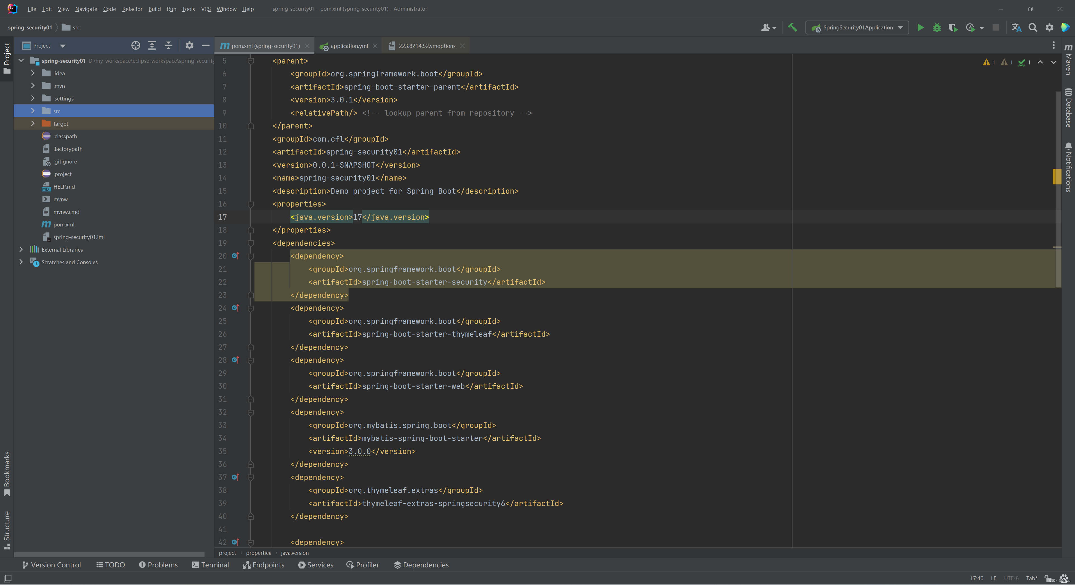Open the Terminal tool window
Image resolution: width=1075 pixels, height=585 pixels.
[210, 565]
